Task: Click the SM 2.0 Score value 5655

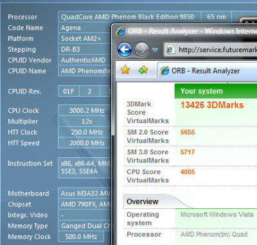Action: (x=188, y=132)
